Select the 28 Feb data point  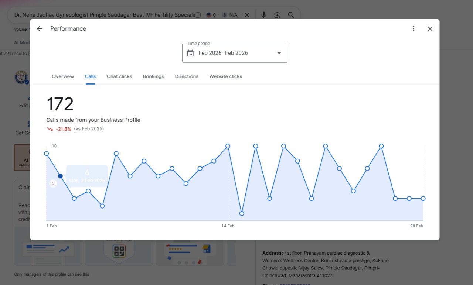point(423,199)
